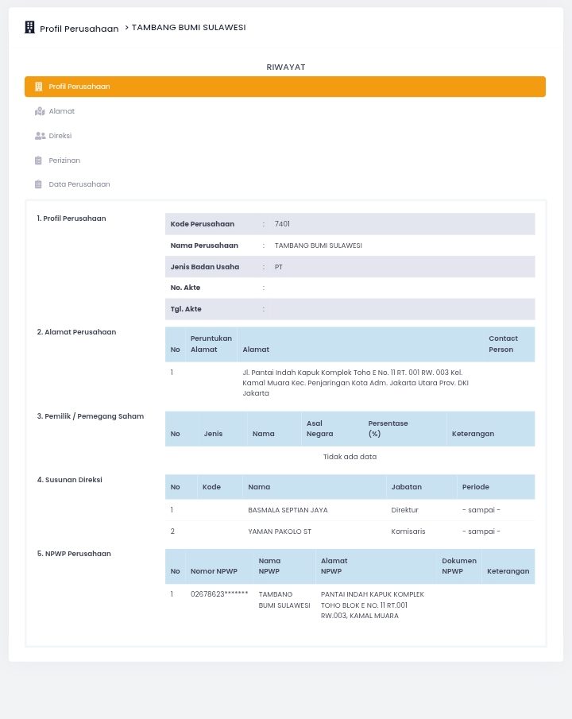The image size is (572, 719).
Task: Select the Perizinan tab
Action: (x=64, y=160)
